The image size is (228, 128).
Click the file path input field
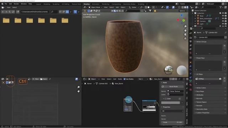(35, 12)
